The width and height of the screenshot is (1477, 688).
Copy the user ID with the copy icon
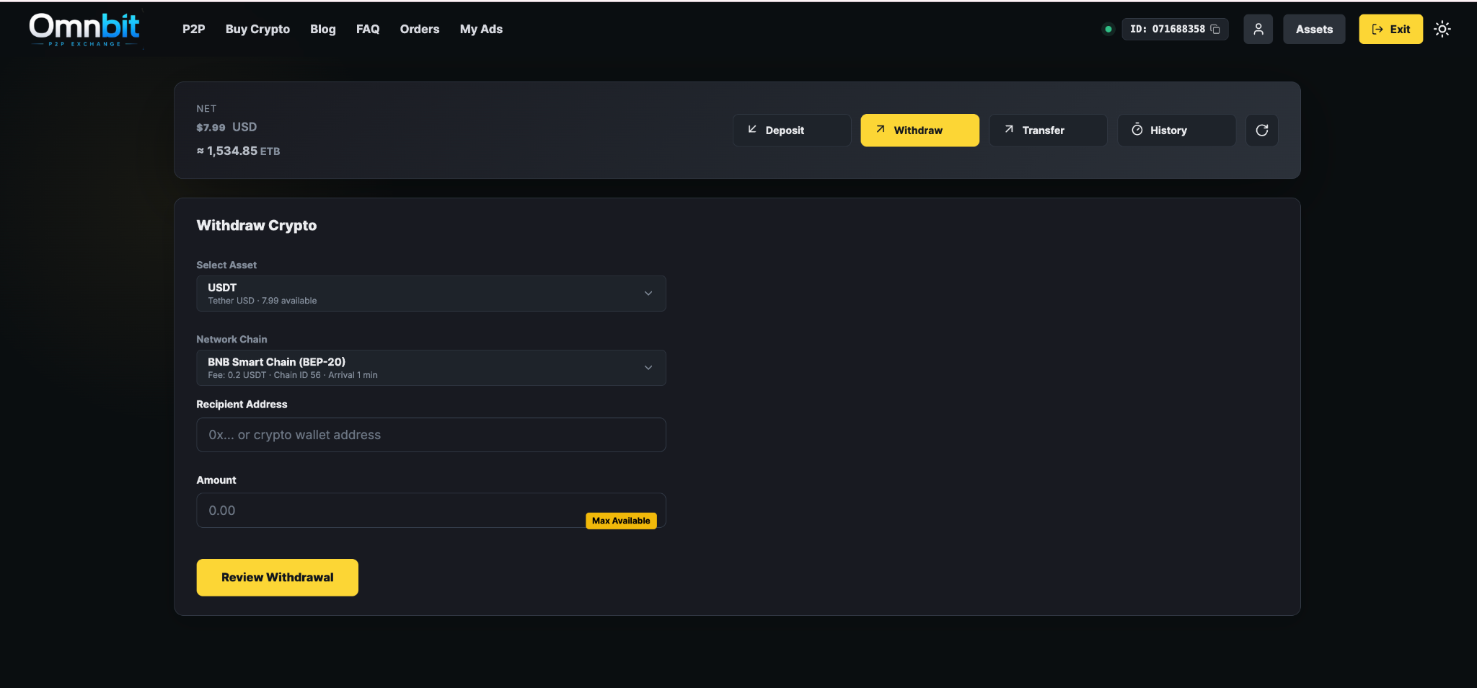pos(1215,29)
